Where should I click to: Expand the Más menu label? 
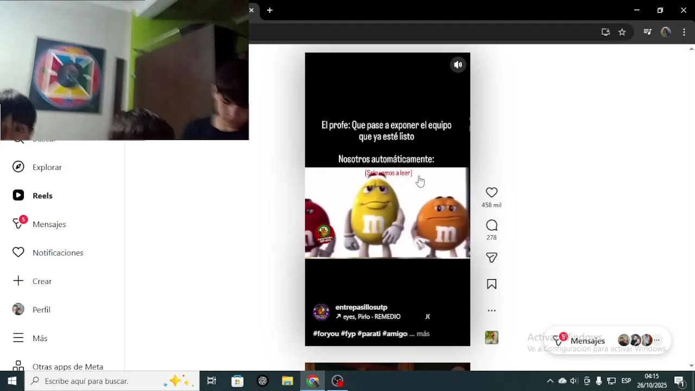point(40,338)
